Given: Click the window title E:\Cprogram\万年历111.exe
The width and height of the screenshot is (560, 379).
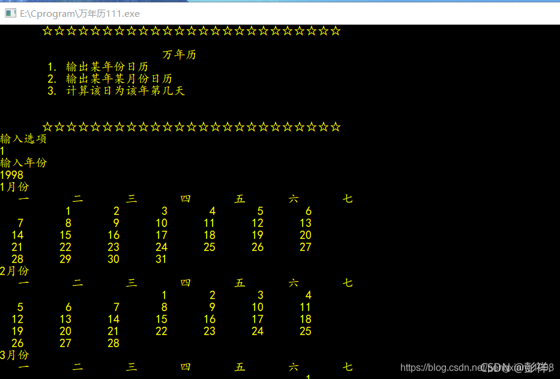Looking at the screenshot, I should coord(80,14).
